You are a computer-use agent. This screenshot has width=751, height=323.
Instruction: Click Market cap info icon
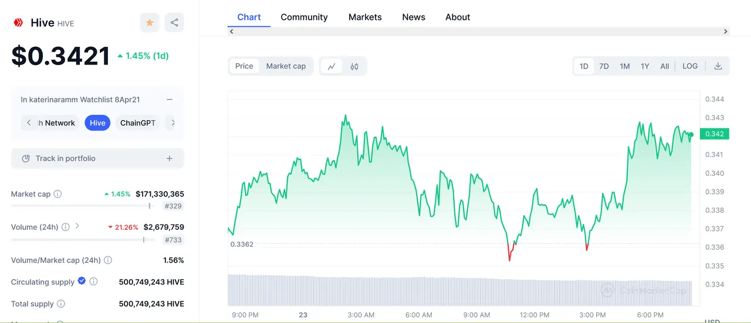(x=57, y=194)
